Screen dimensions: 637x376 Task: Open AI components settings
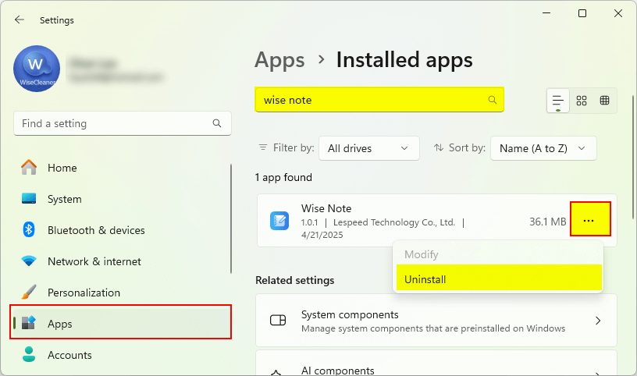[436, 364]
